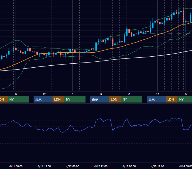Click the 東京 session block on 4/13
This screenshot has height=169, width=192.
coord(156,99)
